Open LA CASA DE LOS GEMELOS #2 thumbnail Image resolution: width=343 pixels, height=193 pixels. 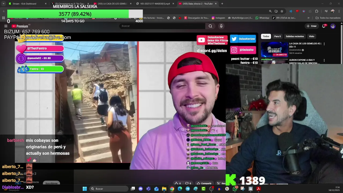pos(274,49)
